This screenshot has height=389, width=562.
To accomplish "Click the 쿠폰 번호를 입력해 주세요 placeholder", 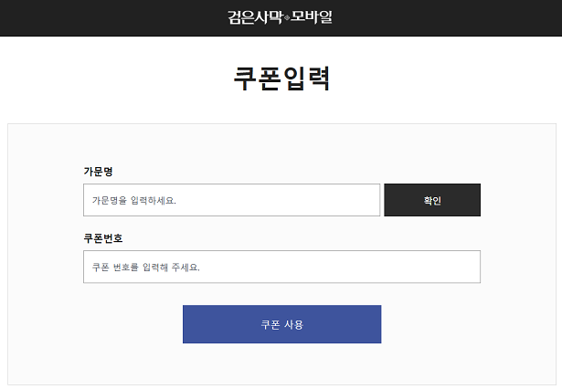I will click(x=145, y=268).
